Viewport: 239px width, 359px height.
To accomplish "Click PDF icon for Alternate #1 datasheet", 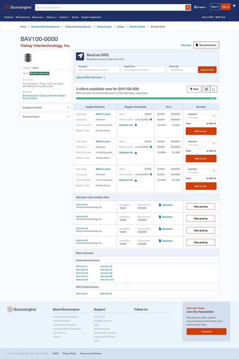I will [x=160, y=205].
